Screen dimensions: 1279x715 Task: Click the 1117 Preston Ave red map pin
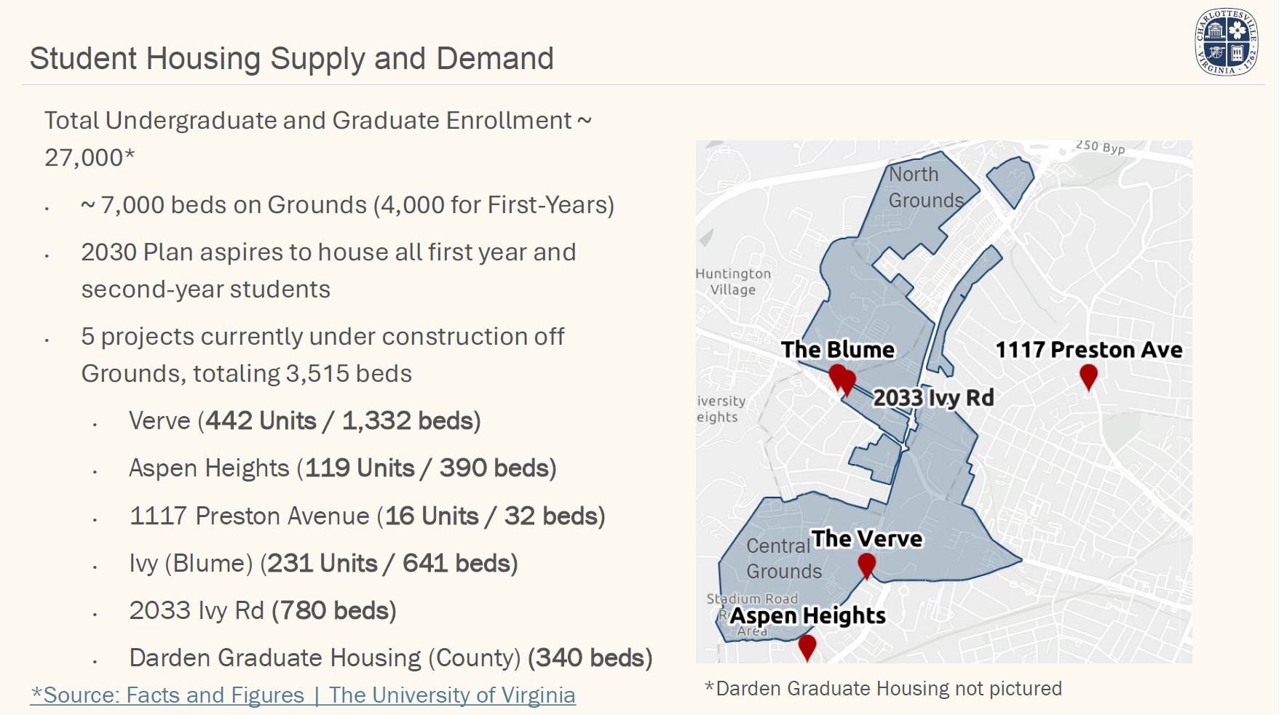[x=1088, y=376]
